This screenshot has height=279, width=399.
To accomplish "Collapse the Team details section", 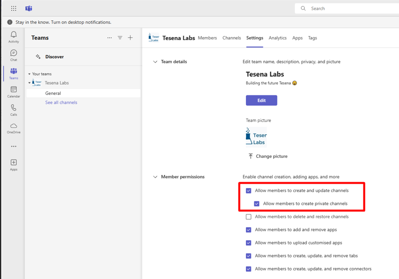I will click(x=155, y=62).
